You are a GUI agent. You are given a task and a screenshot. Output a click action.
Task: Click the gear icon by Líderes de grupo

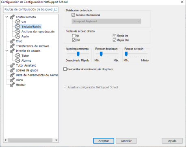(12, 70)
